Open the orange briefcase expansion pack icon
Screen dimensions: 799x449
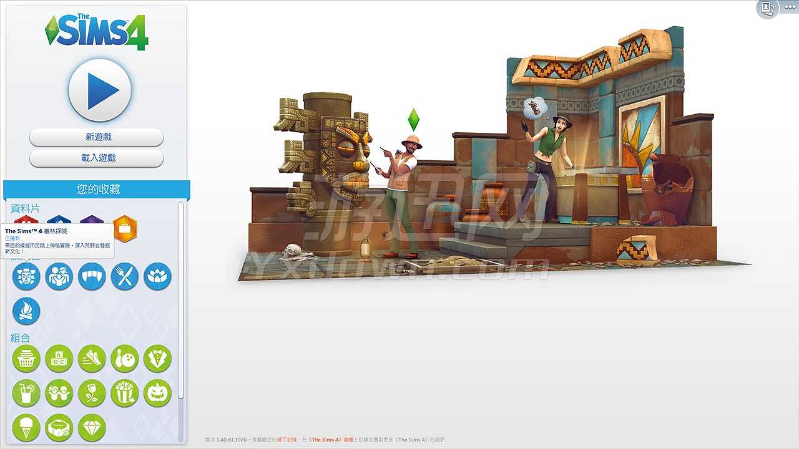(x=125, y=228)
